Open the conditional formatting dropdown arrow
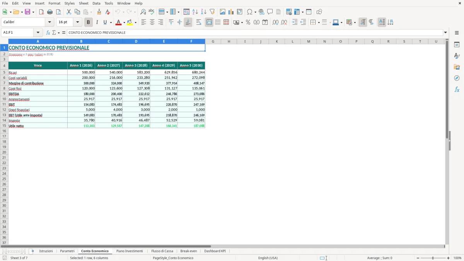The width and height of the screenshot is (464, 261). click(x=355, y=22)
